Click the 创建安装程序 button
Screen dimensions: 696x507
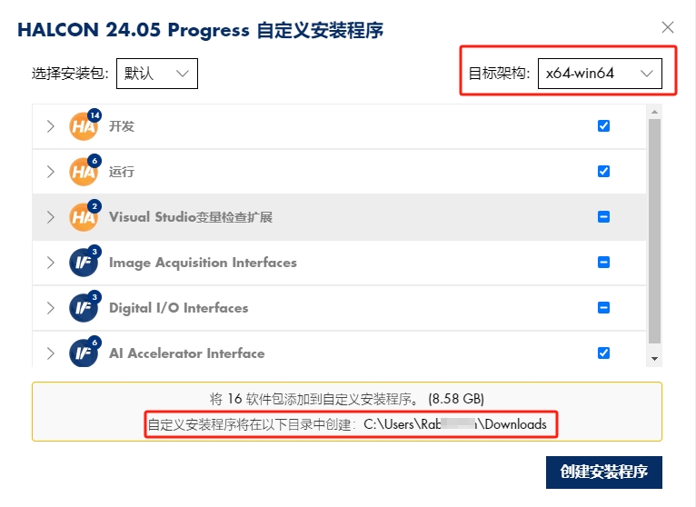[604, 472]
